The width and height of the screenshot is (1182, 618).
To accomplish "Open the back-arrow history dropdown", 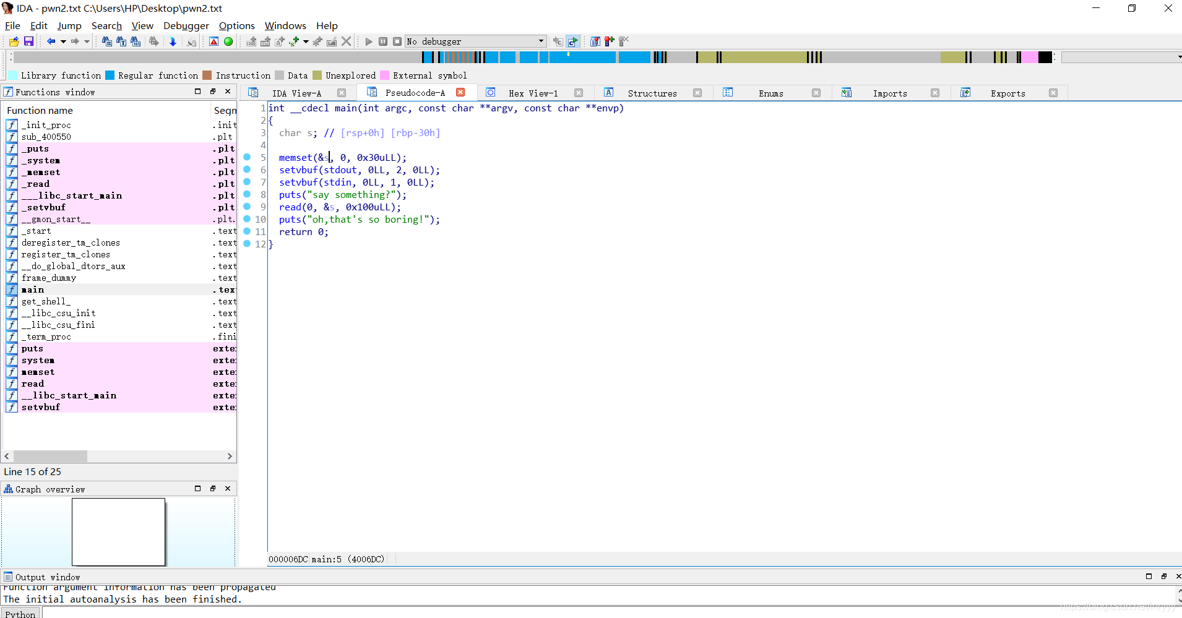I will (63, 41).
